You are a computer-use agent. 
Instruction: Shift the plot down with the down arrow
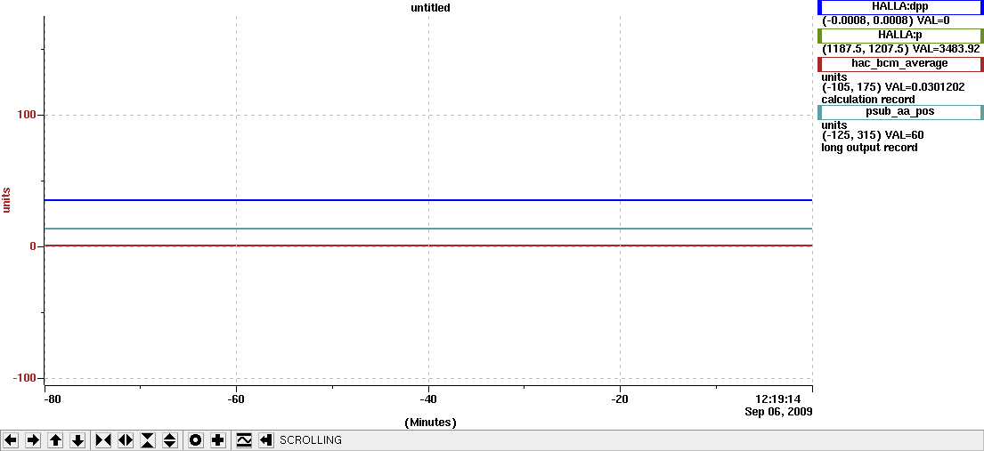[77, 440]
